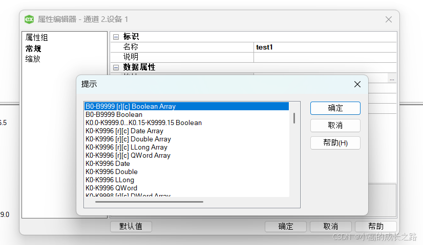The width and height of the screenshot is (423, 245).
Task: Collapse the 数据属性 property group
Action: point(116,67)
